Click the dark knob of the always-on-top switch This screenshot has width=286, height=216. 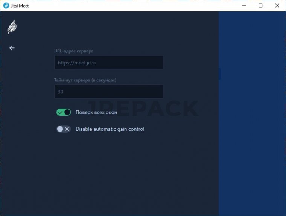[67, 112]
